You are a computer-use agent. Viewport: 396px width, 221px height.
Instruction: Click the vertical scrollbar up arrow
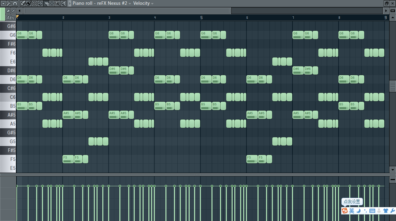[393, 18]
